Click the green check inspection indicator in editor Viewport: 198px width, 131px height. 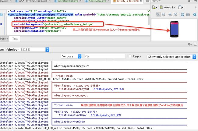149,11
